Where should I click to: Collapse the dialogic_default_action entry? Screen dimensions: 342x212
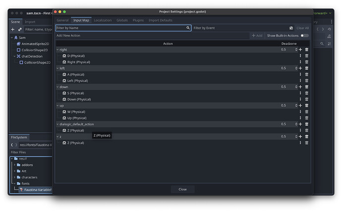(x=57, y=124)
